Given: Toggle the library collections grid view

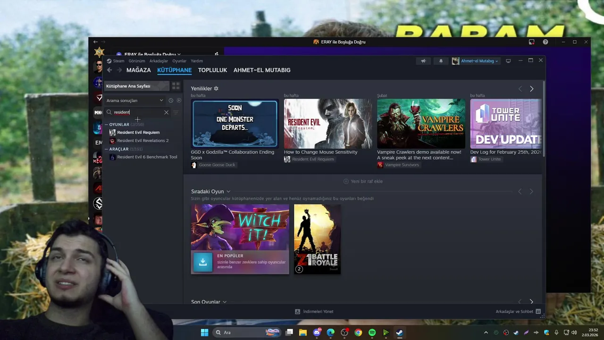Looking at the screenshot, I should pyautogui.click(x=176, y=86).
